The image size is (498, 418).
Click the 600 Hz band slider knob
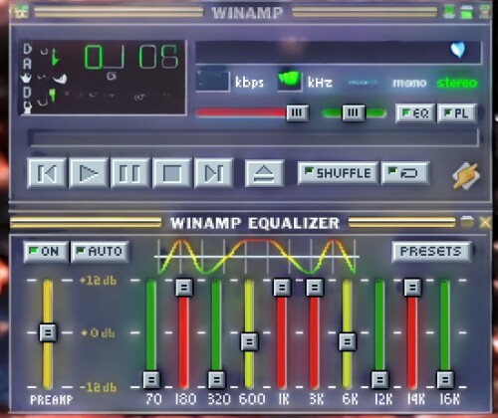click(x=249, y=341)
